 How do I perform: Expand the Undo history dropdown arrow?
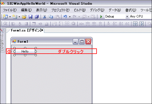coord(70,17)
